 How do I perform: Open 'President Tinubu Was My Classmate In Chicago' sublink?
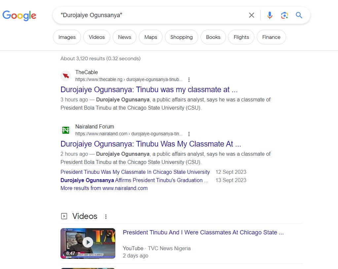pyautogui.click(x=135, y=172)
